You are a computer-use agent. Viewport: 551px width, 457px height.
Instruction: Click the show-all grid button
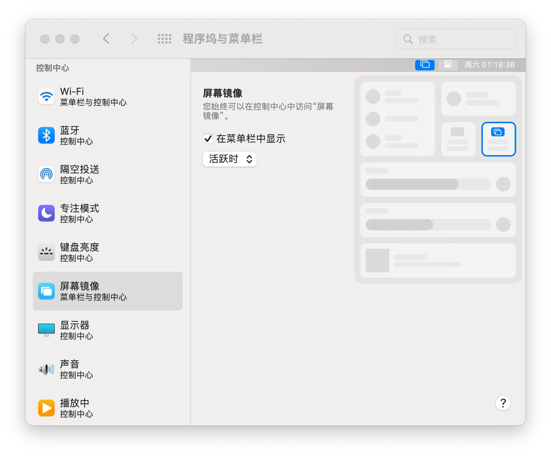click(164, 39)
